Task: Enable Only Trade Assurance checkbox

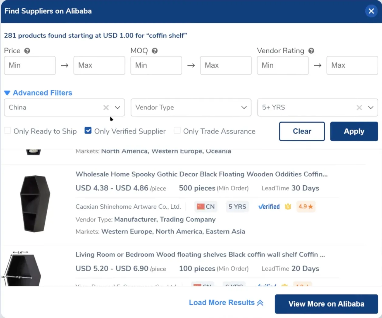Action: tap(177, 131)
